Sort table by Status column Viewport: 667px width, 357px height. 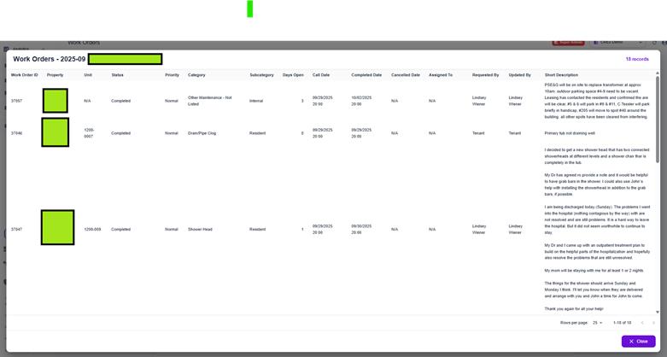click(x=117, y=75)
